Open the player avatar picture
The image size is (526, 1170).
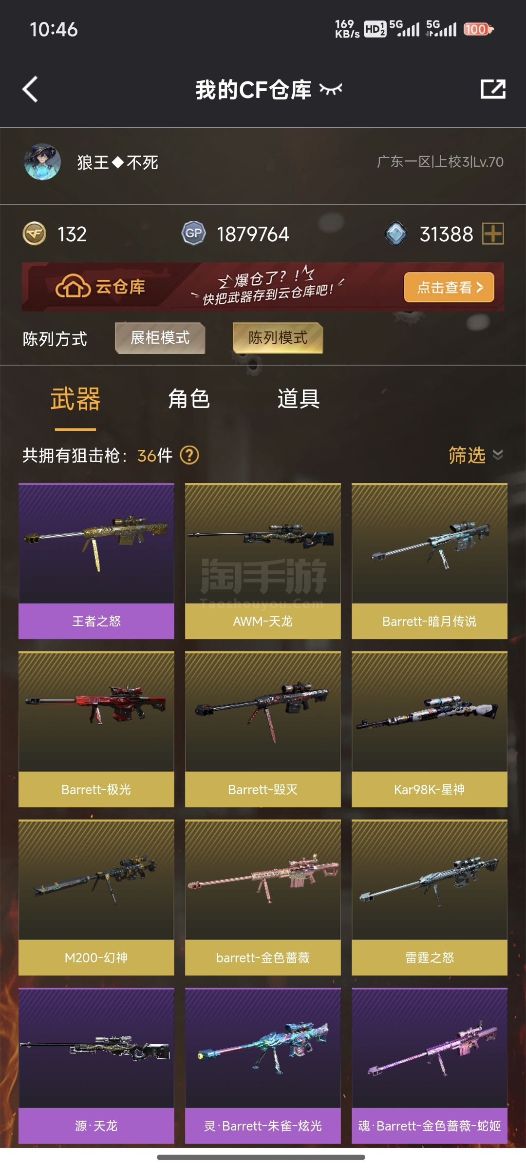(43, 162)
